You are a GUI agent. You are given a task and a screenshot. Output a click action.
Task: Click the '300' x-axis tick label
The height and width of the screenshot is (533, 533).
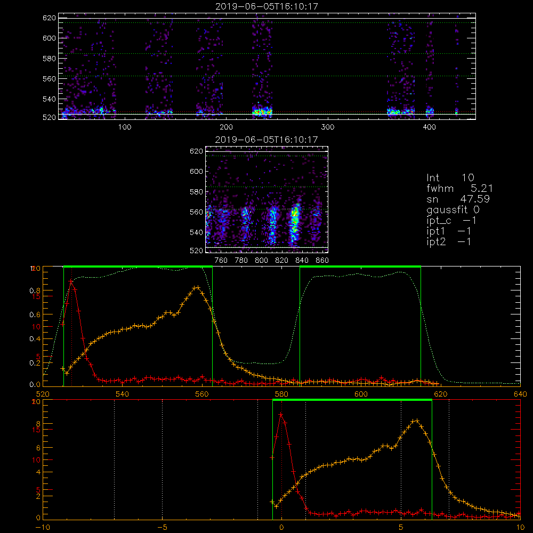[328, 127]
